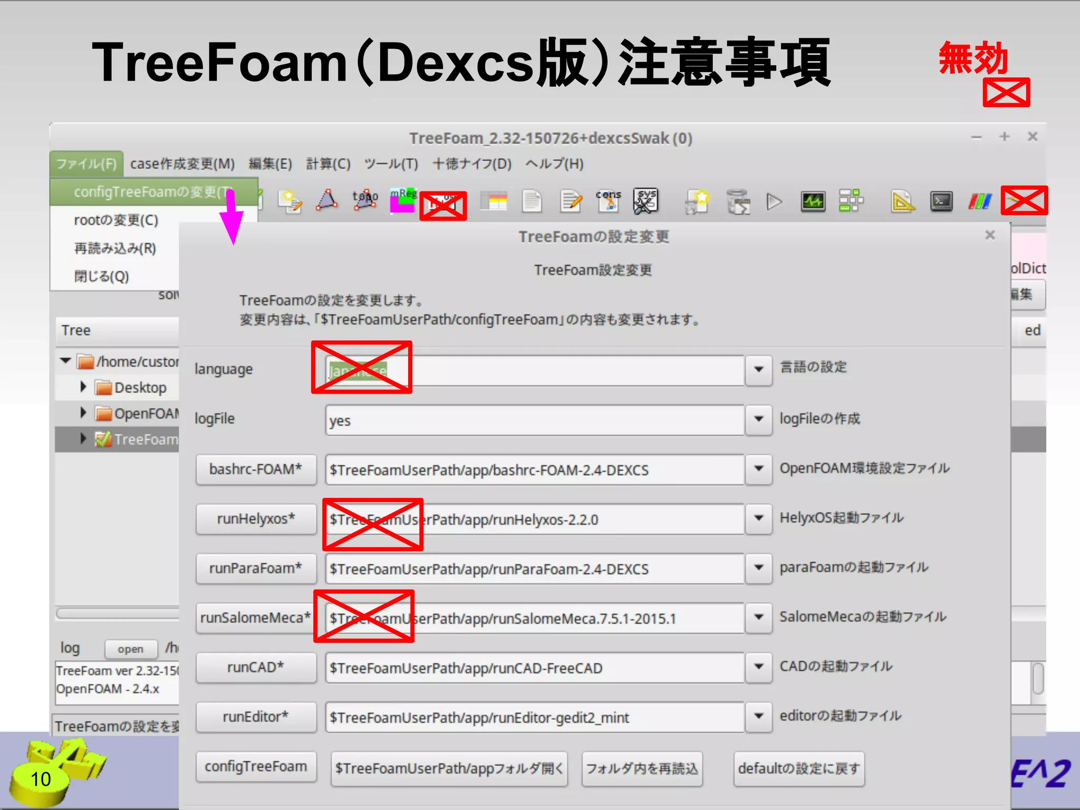Image resolution: width=1080 pixels, height=810 pixels.
Task: Open the green plot monitor icon
Action: tap(813, 201)
